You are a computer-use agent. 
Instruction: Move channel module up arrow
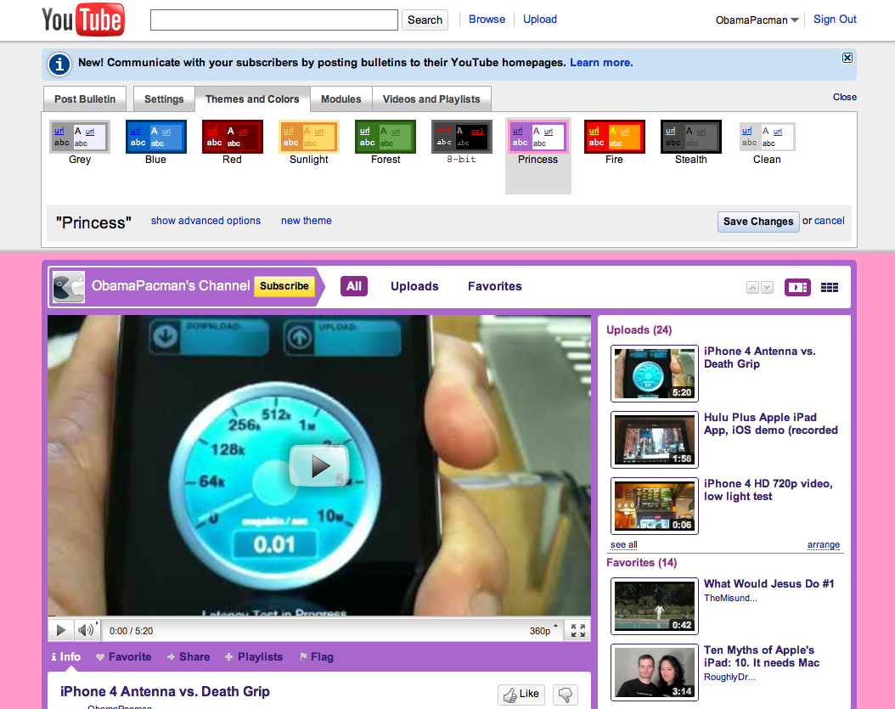point(753,288)
